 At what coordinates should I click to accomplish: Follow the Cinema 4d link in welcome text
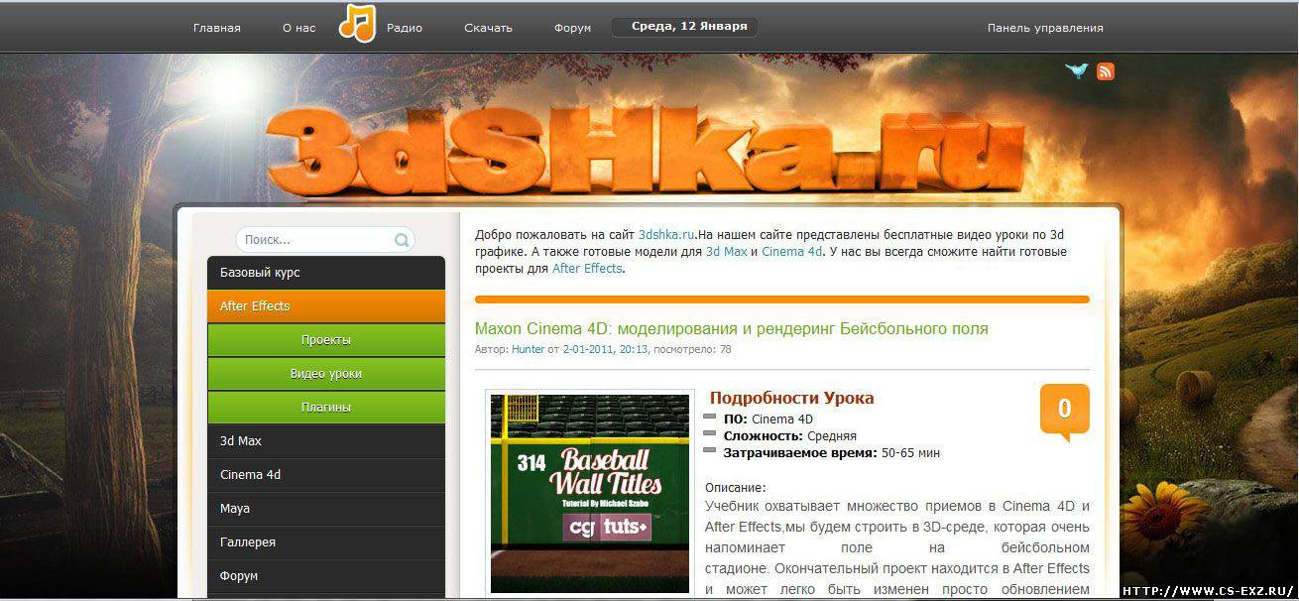coord(791,252)
